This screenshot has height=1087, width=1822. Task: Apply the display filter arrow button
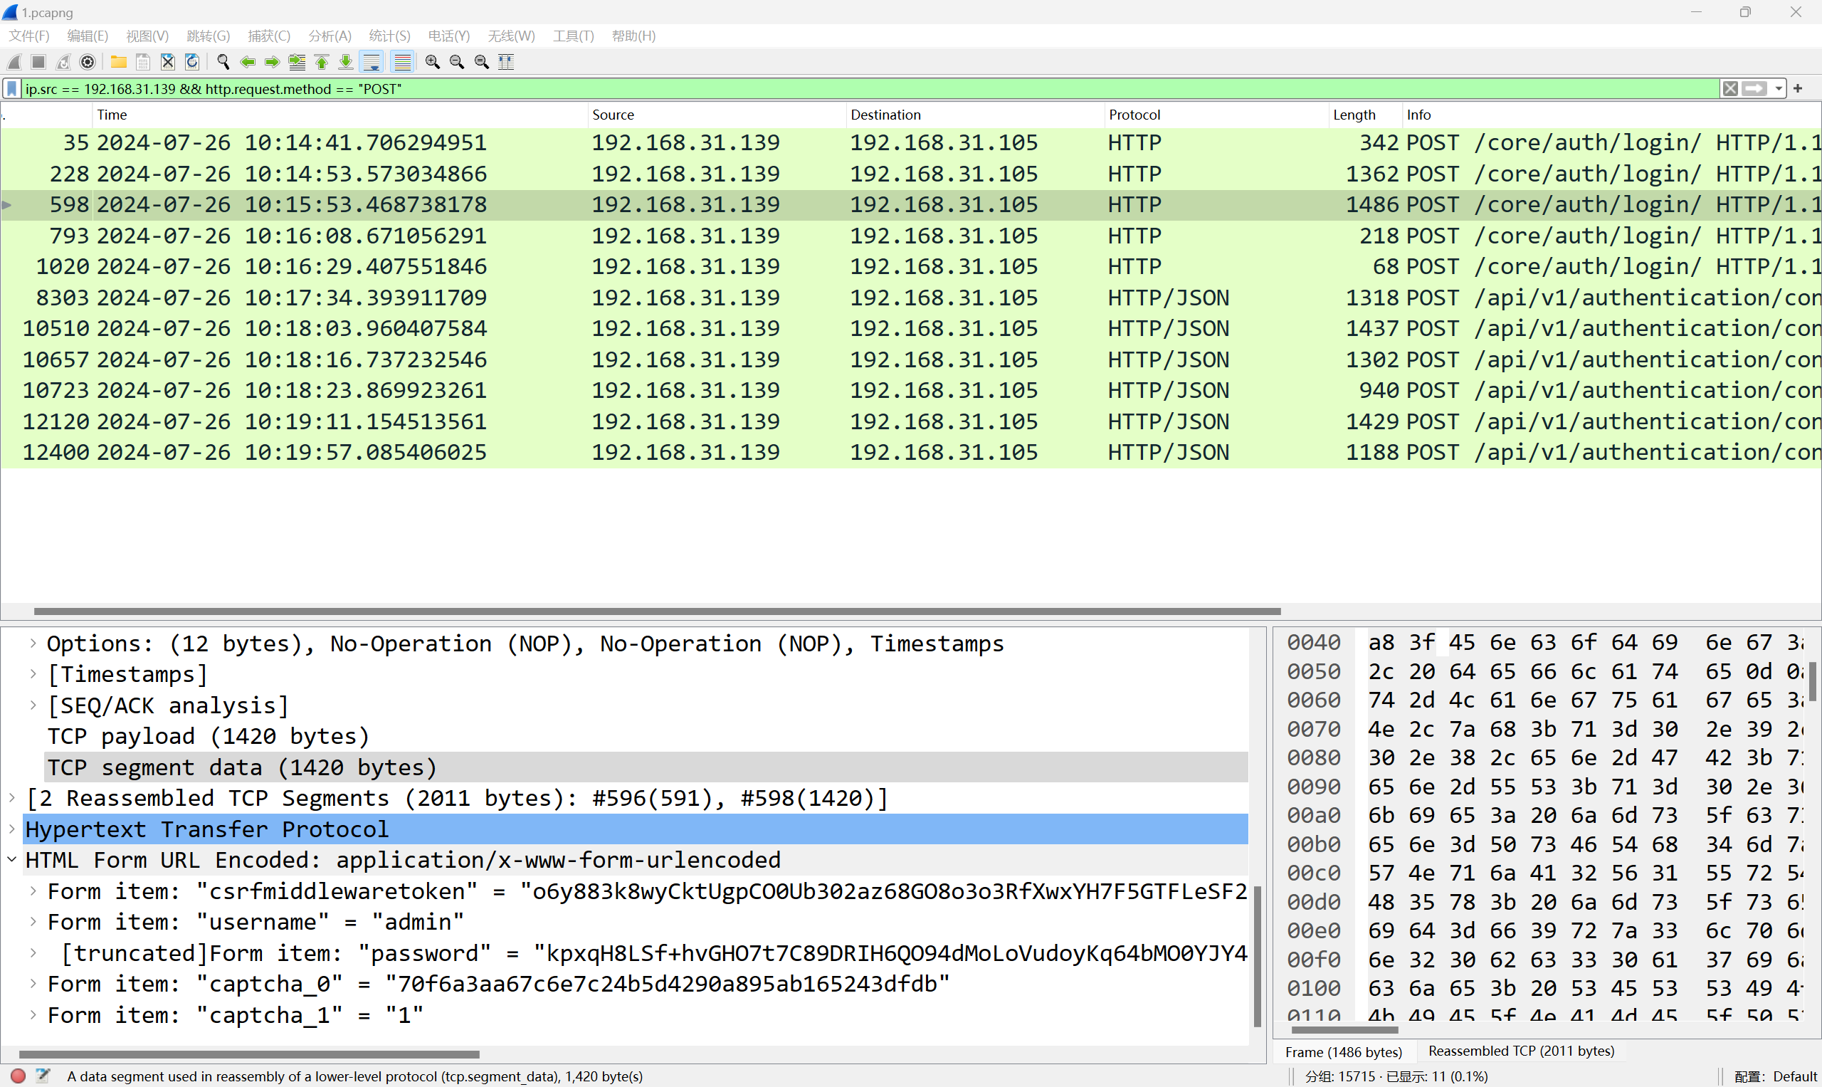(x=1754, y=89)
